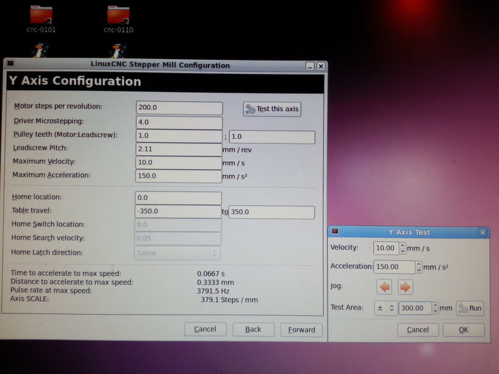Click the Home Search velocity field

point(177,238)
